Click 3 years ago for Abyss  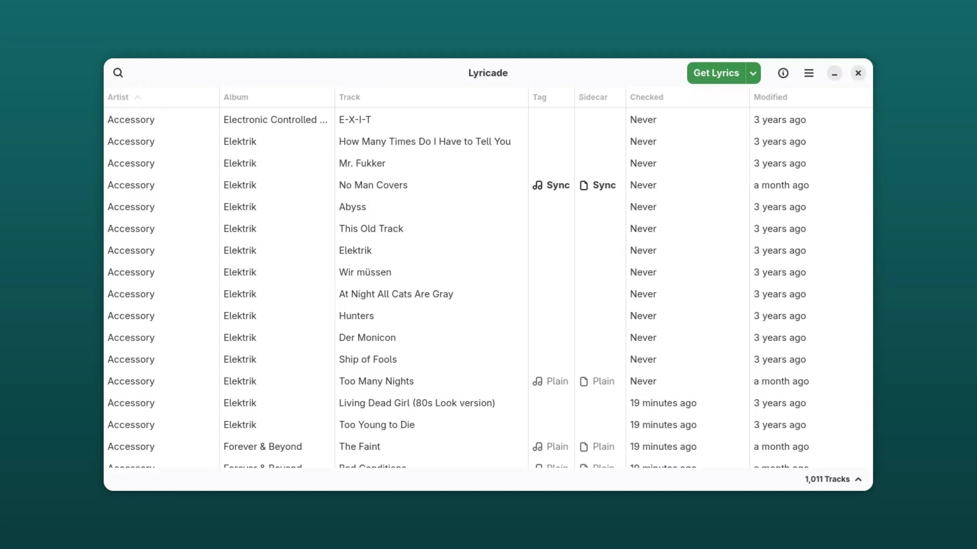(780, 207)
